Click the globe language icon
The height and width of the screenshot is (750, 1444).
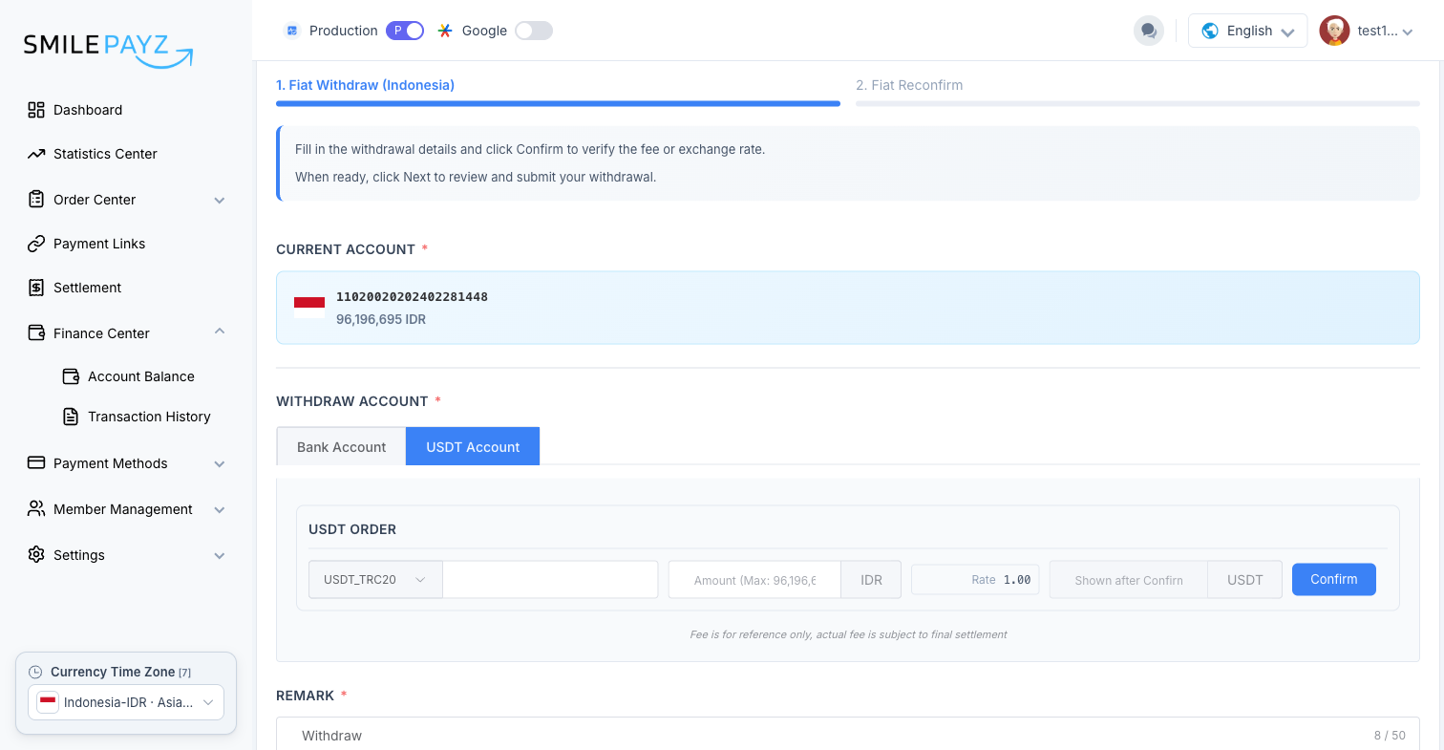pyautogui.click(x=1210, y=31)
